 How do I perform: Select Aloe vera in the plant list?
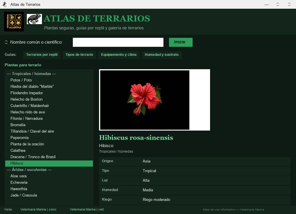pyautogui.click(x=49, y=176)
